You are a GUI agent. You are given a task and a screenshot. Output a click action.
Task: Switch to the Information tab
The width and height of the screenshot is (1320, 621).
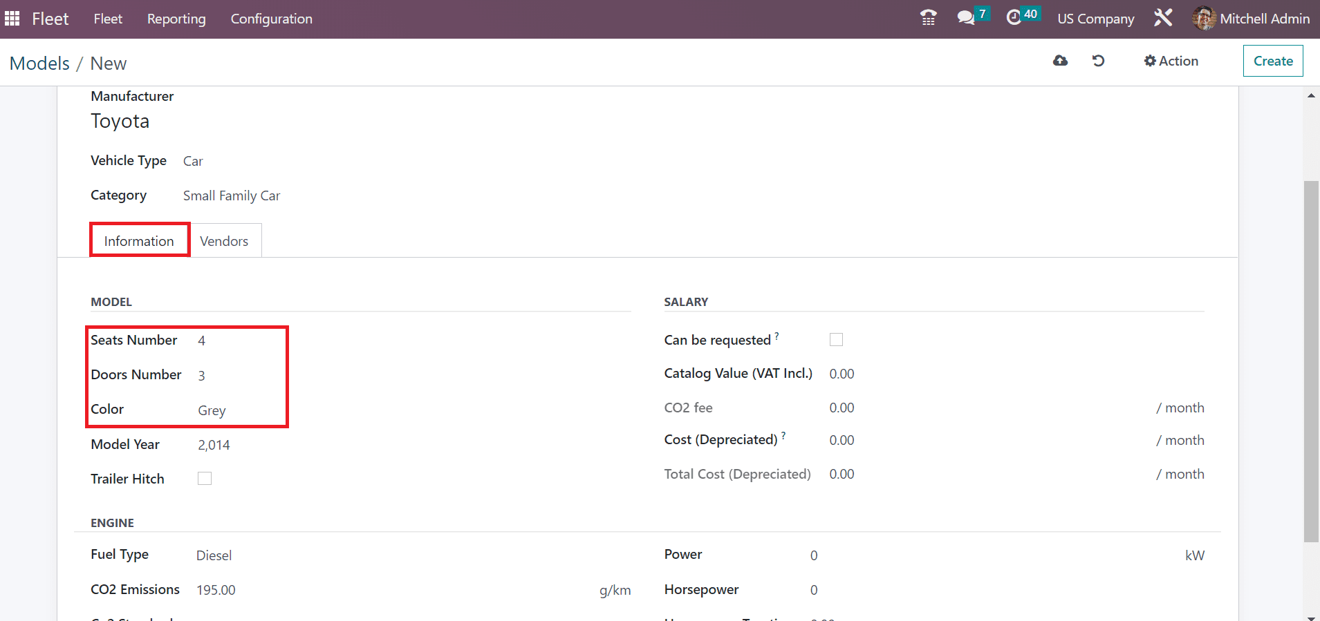139,241
